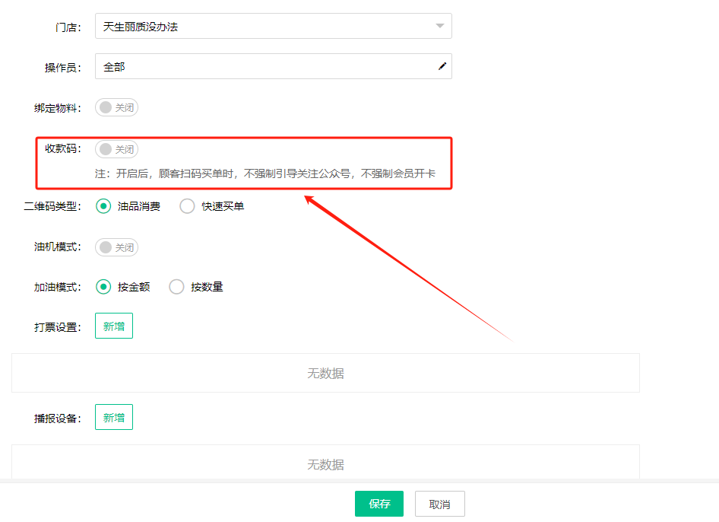Click 新增 next to 打票设置
Viewport: 719px width, 522px height.
(114, 326)
